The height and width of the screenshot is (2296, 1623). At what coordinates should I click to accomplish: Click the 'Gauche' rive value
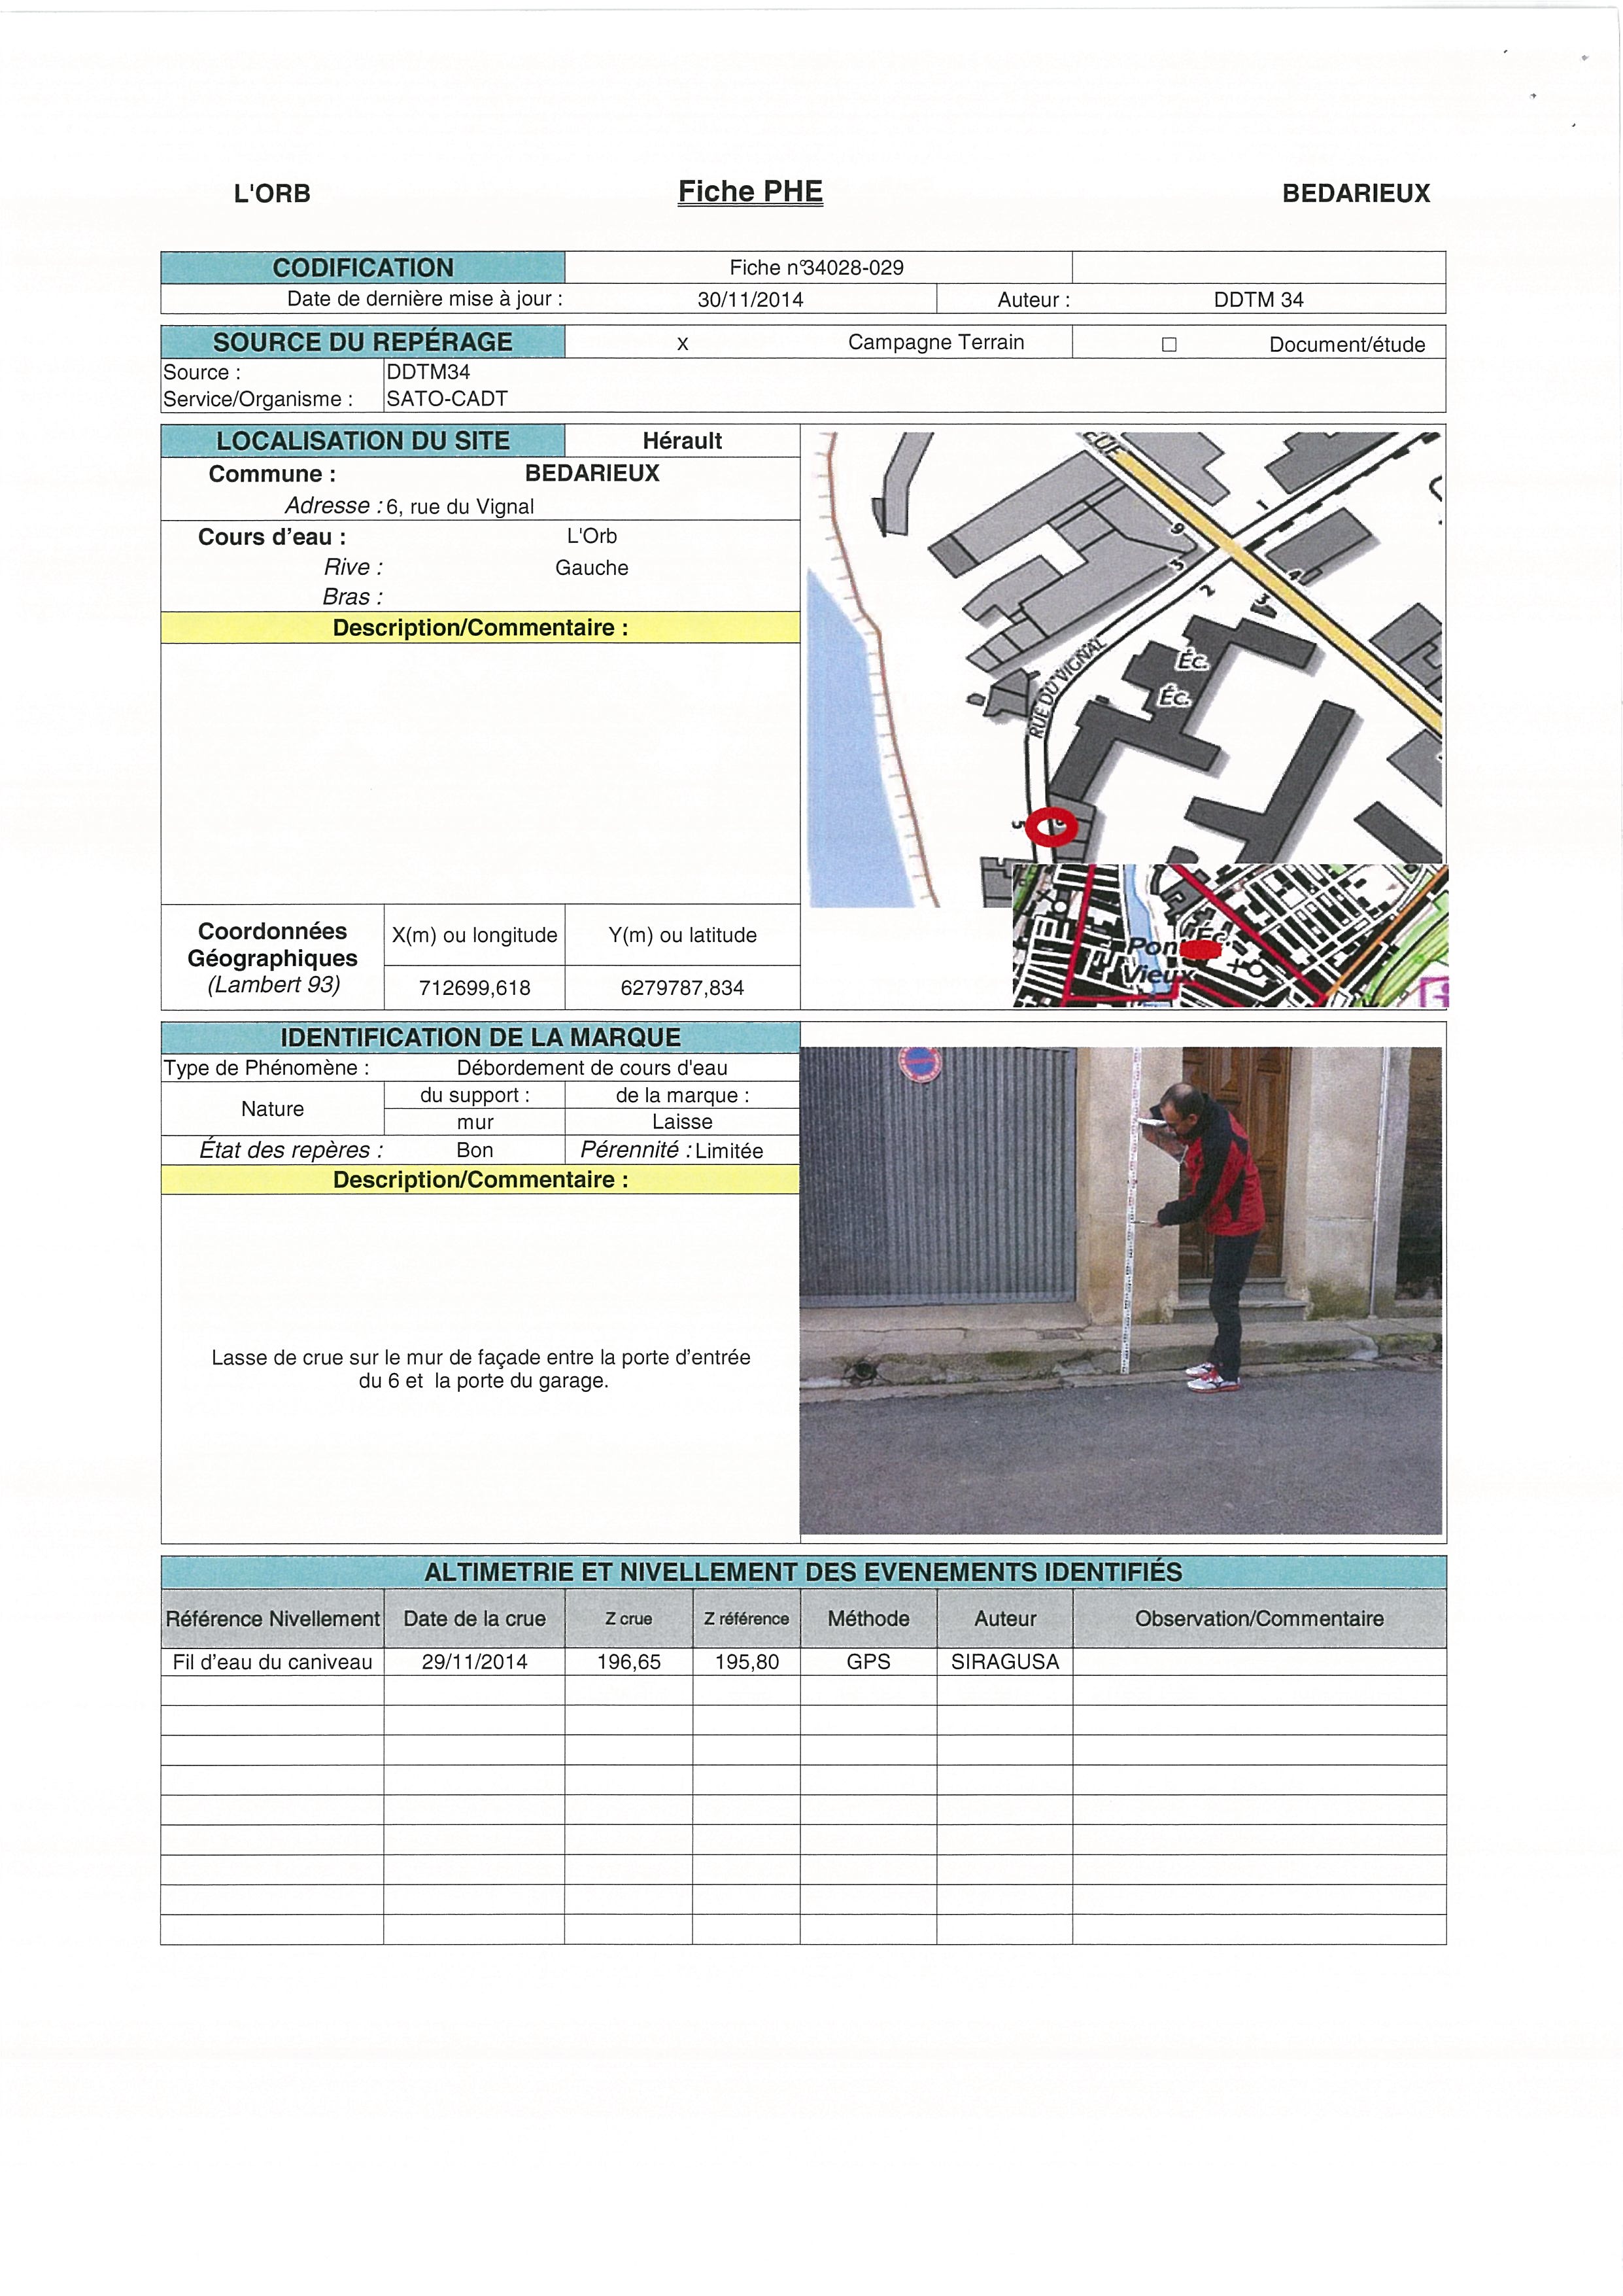[592, 567]
